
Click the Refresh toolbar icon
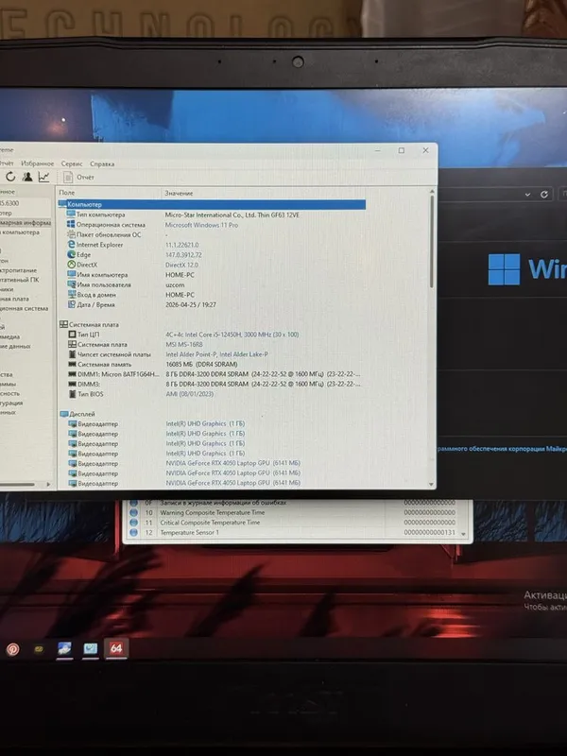[10, 177]
